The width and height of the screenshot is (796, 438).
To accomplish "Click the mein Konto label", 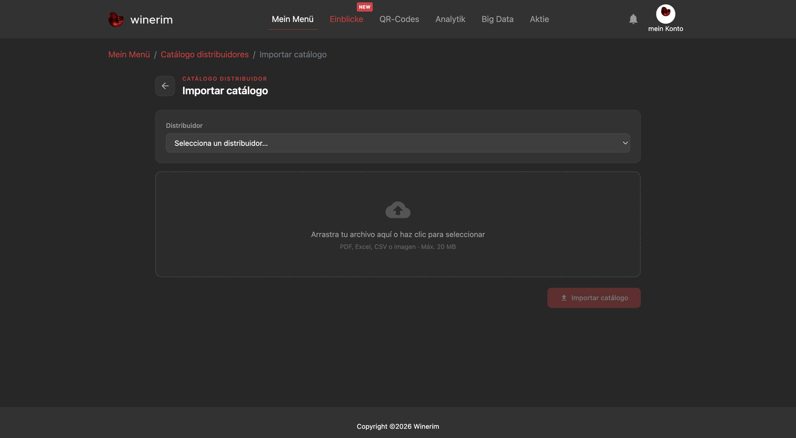I will (665, 29).
